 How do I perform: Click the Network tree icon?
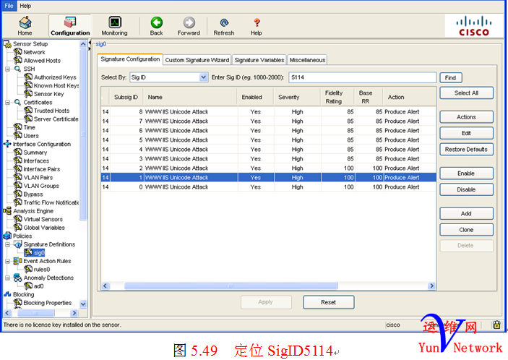(x=18, y=52)
